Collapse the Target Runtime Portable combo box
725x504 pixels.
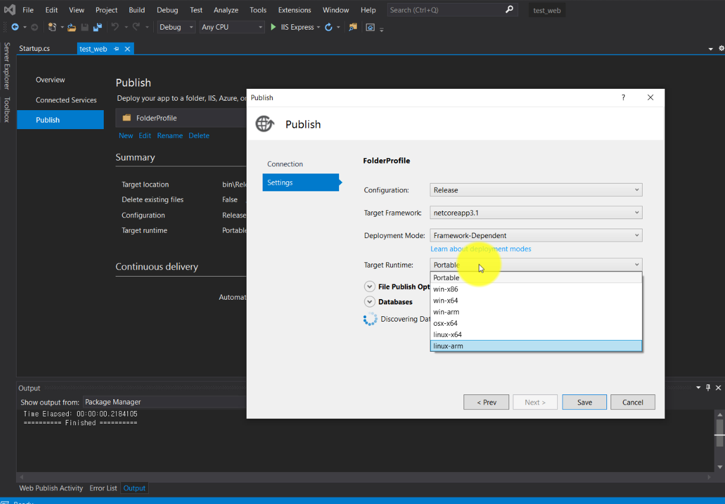pos(536,265)
